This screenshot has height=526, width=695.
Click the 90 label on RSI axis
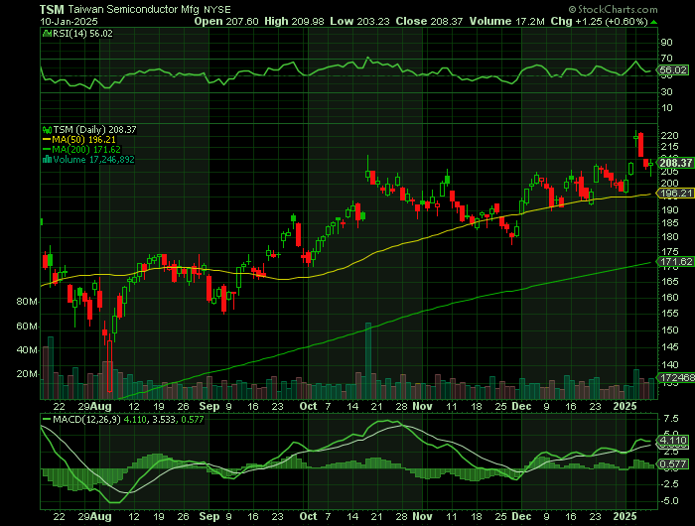pos(667,43)
